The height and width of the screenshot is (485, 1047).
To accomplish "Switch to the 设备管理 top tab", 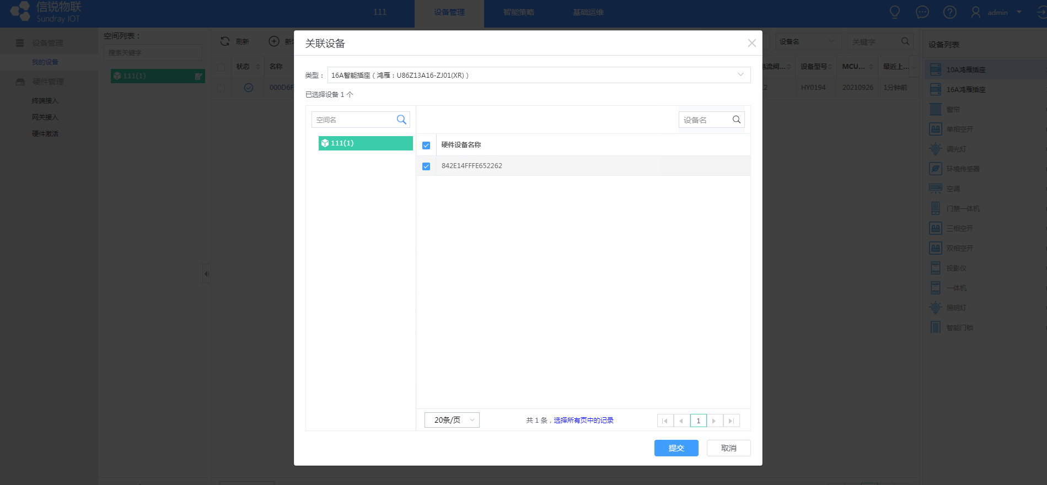I will [x=449, y=12].
